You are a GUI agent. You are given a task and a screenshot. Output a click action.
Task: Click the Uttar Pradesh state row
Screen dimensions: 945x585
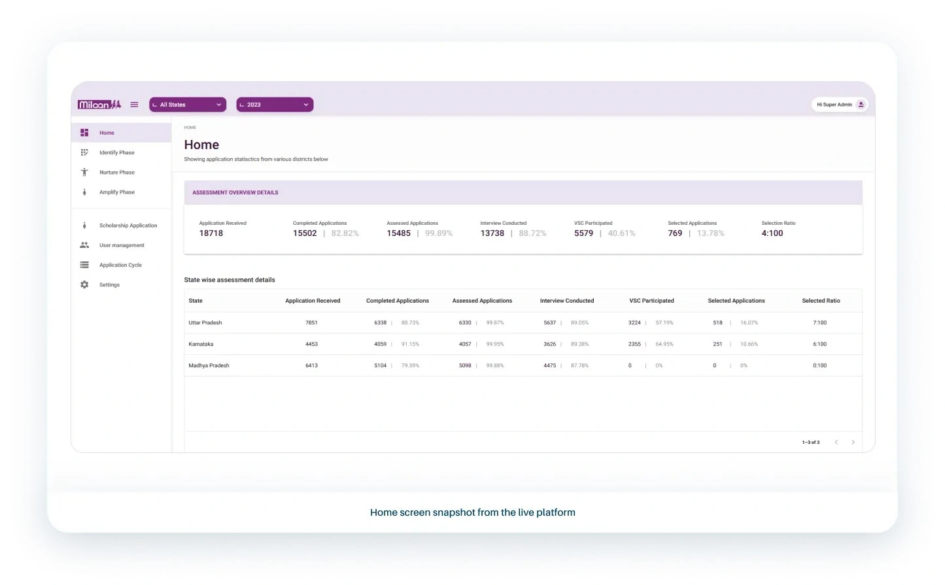(205, 323)
